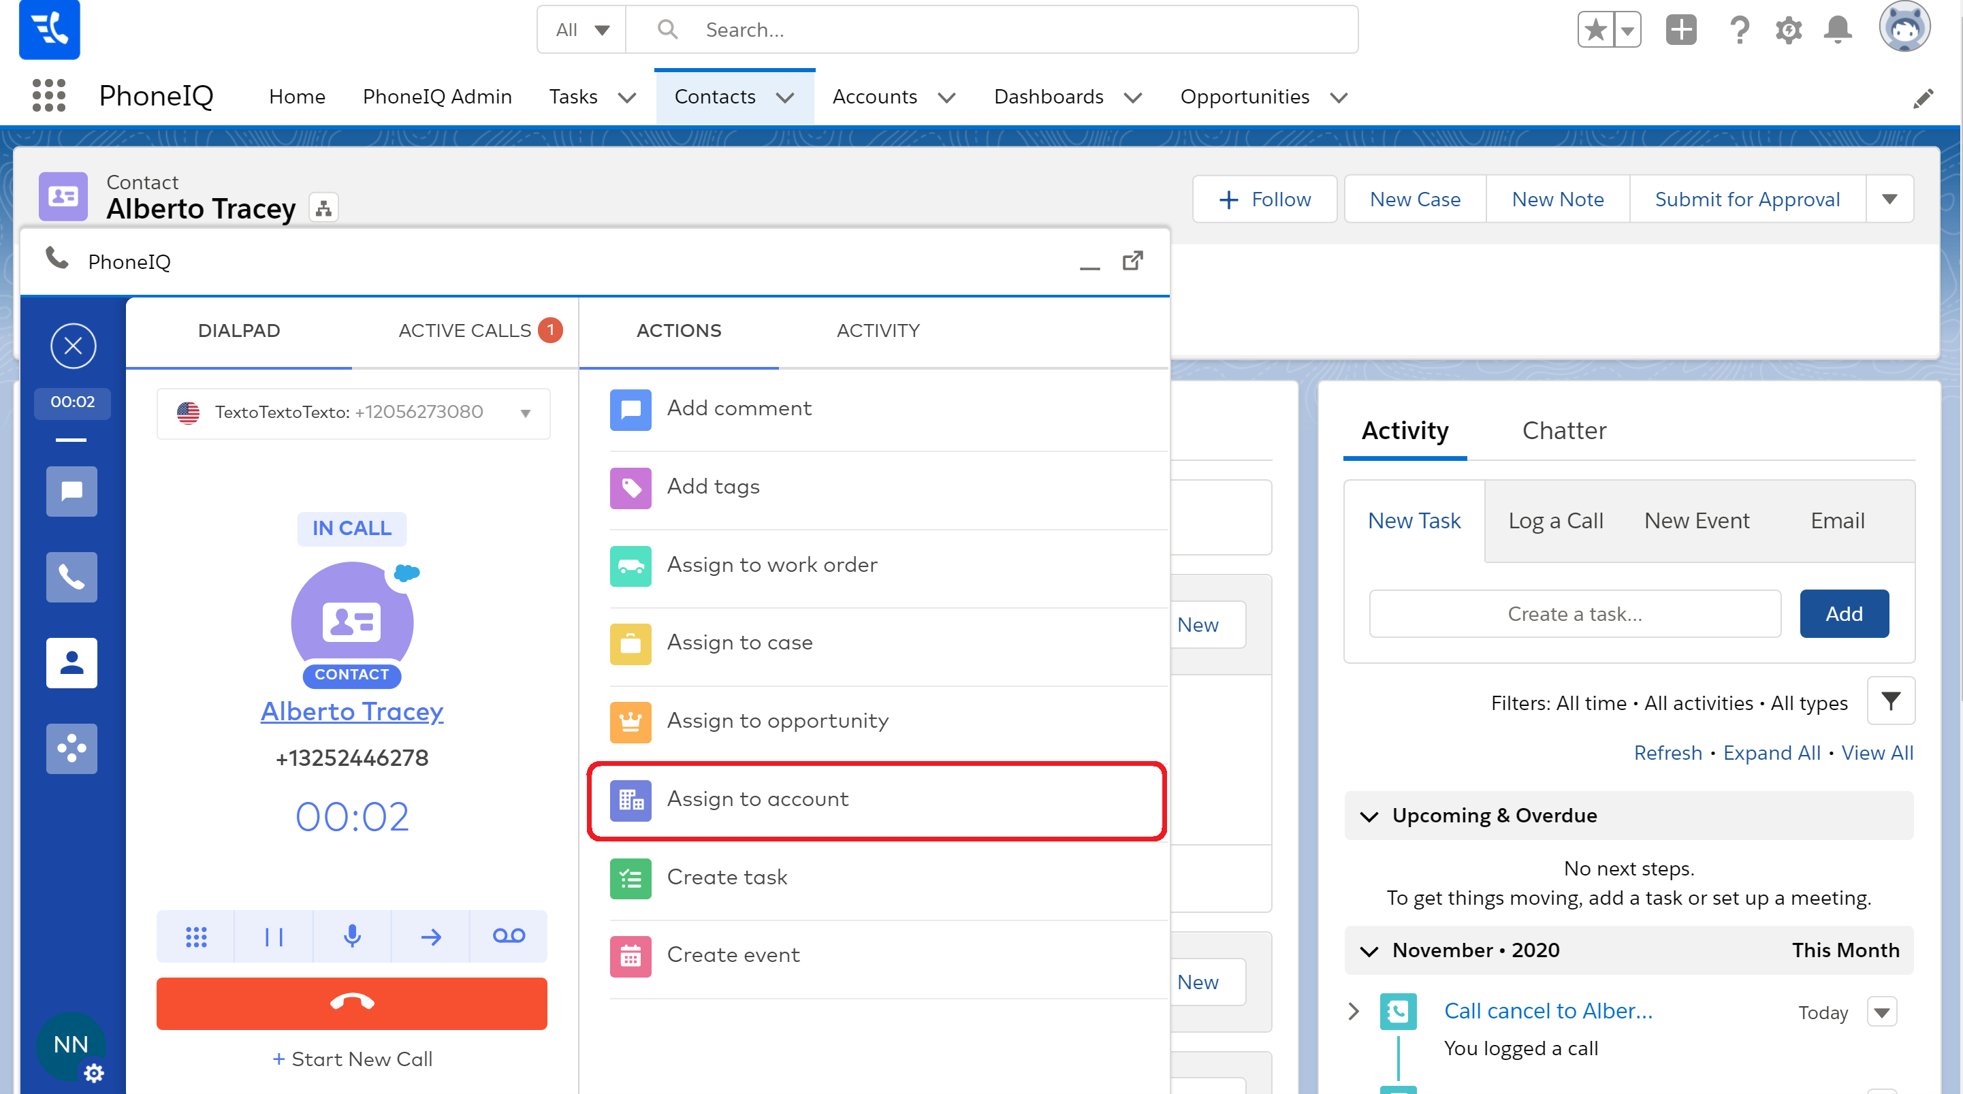This screenshot has height=1094, width=1963.
Task: Open the messages icon in the PhoneIQ sidebar
Action: (71, 492)
